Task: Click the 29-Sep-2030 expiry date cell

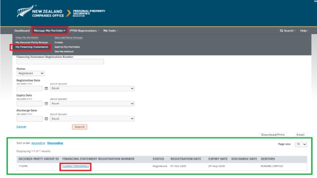Action: click(216, 166)
